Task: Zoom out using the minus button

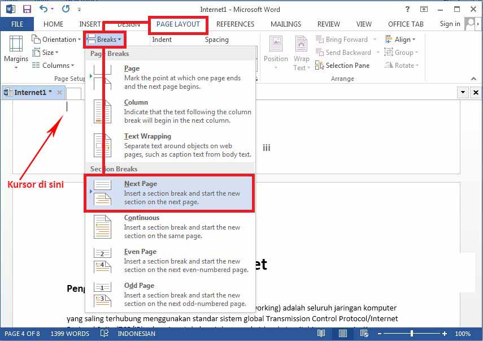Action: (380, 334)
